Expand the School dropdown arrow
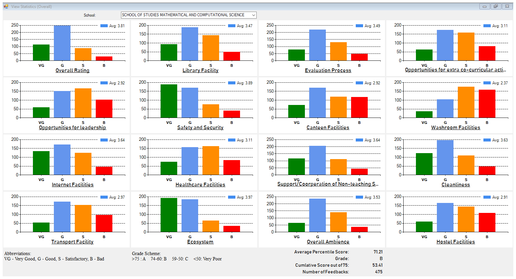The image size is (516, 279). pos(253,15)
